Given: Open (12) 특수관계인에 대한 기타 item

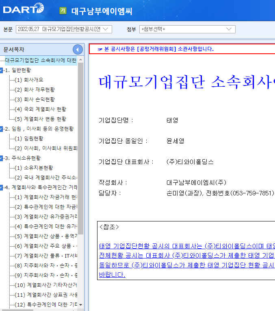Looking at the screenshot, I should (x=46, y=304).
